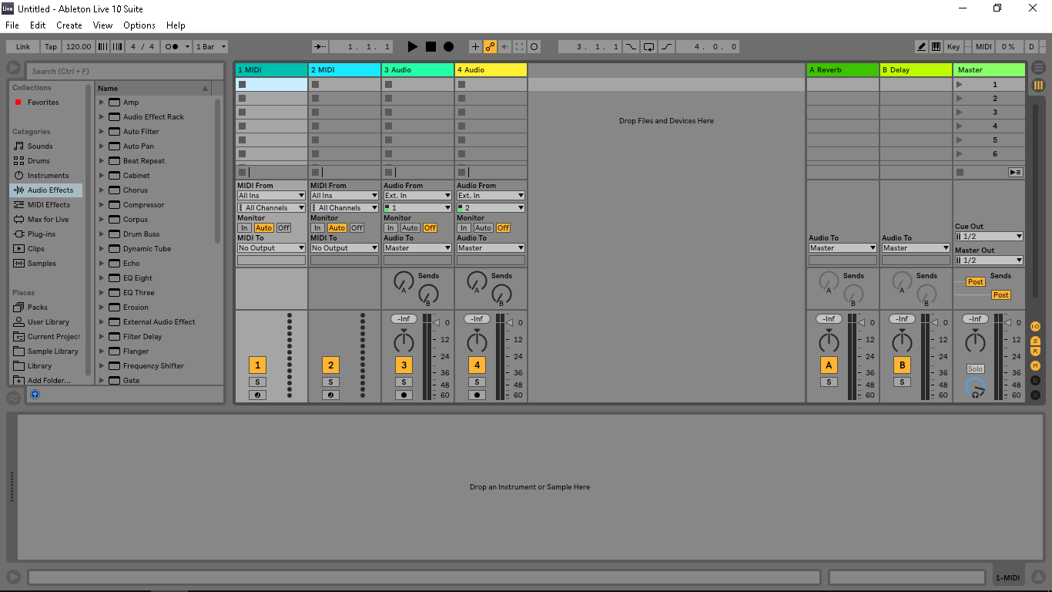Set track 2 Monitor to Off
Screen dimensions: 1052x592
[357, 228]
